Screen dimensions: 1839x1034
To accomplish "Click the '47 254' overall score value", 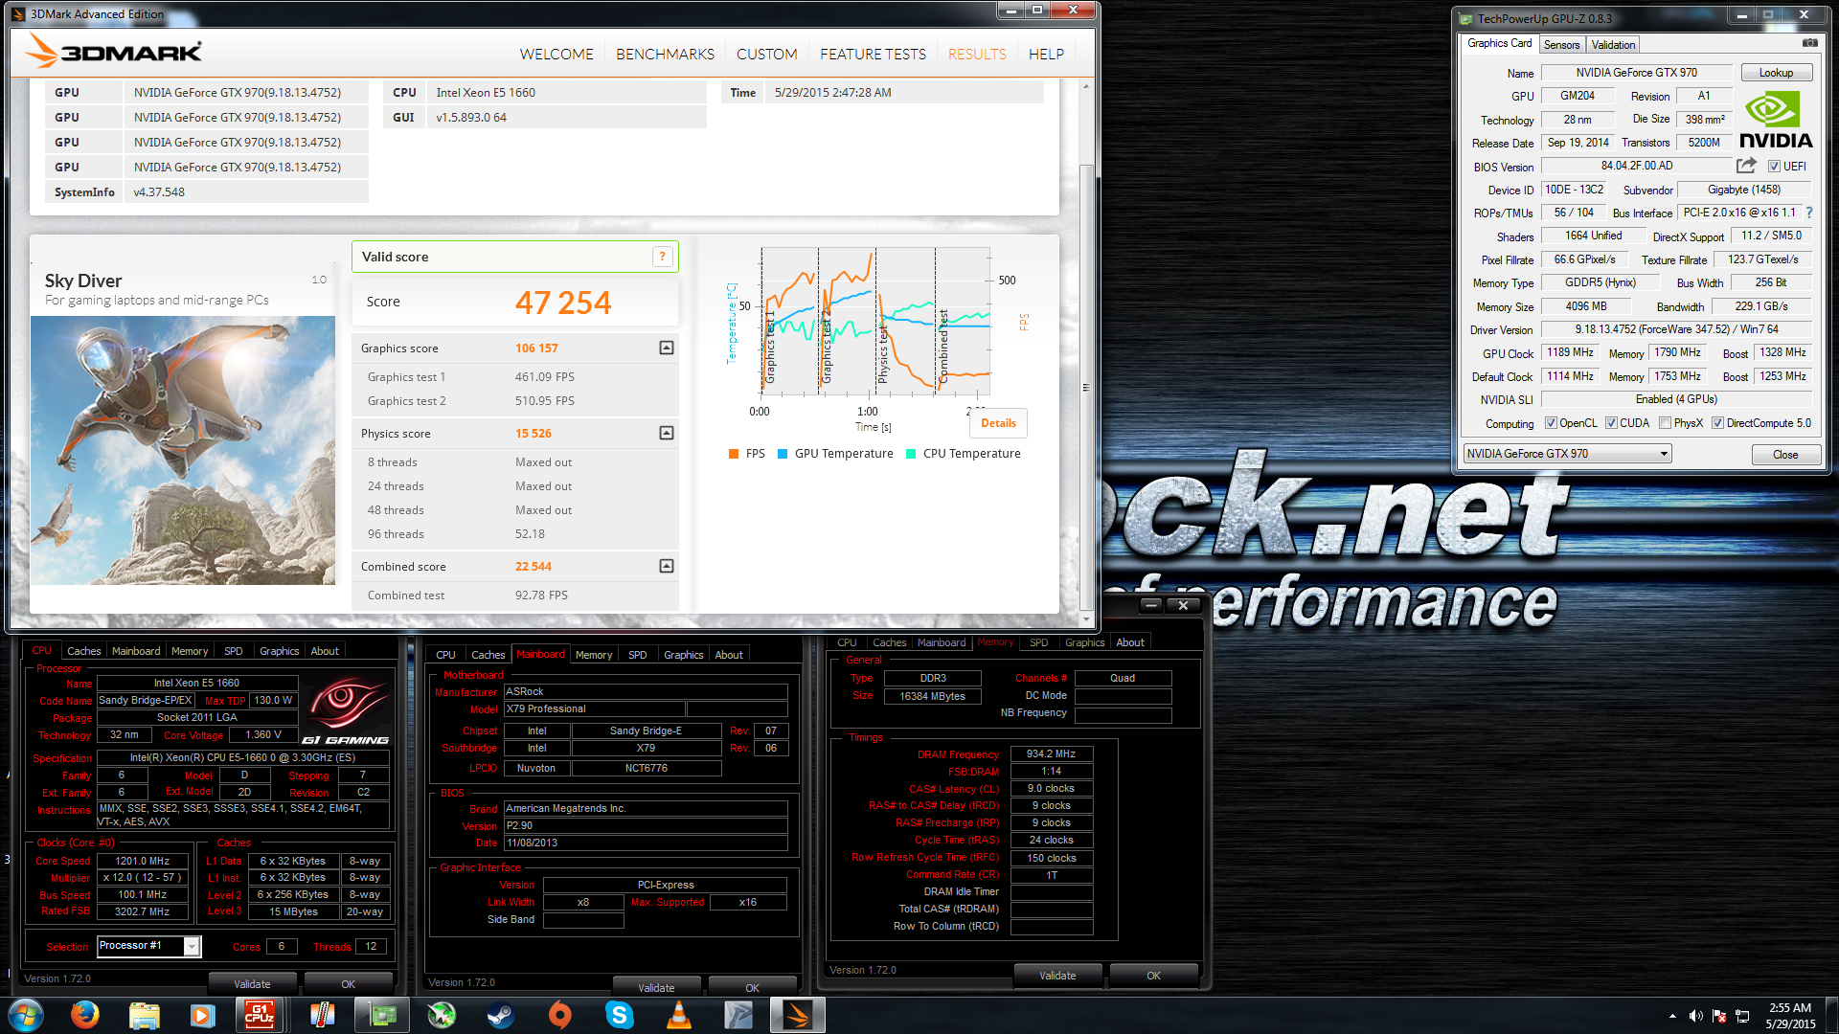I will point(563,303).
